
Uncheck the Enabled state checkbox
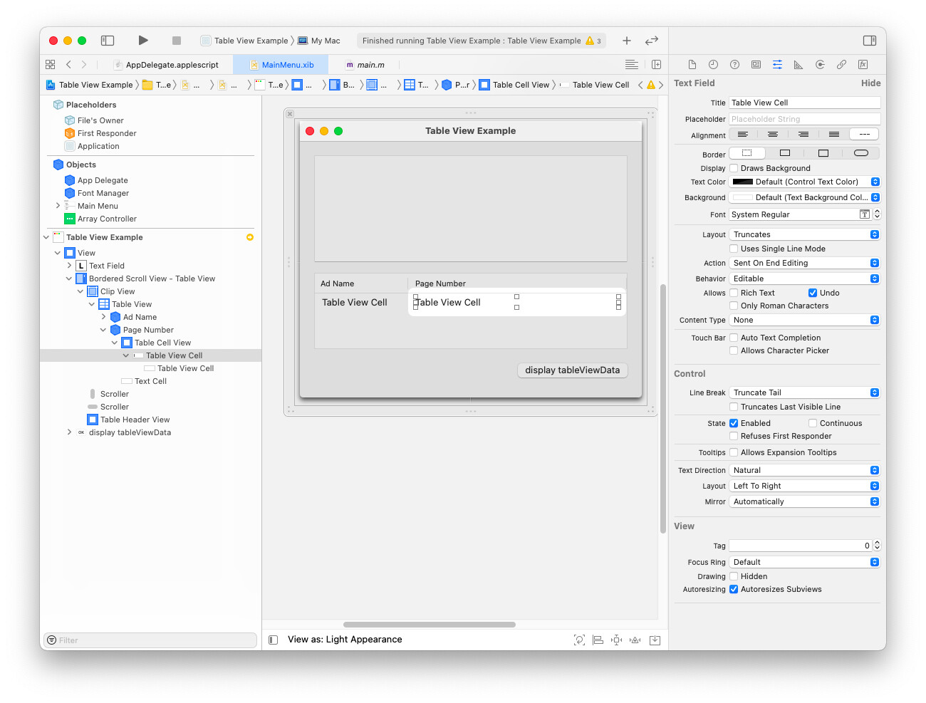(734, 423)
